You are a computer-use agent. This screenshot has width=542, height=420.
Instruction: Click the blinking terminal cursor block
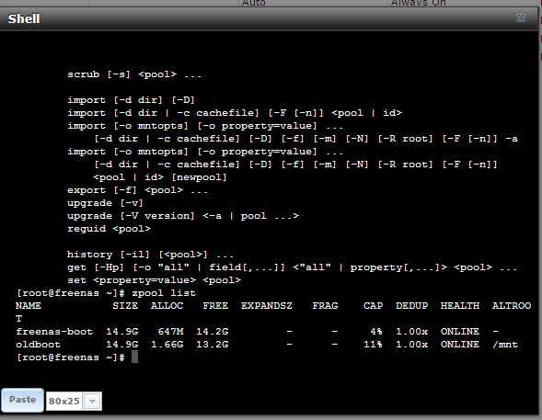click(x=134, y=357)
